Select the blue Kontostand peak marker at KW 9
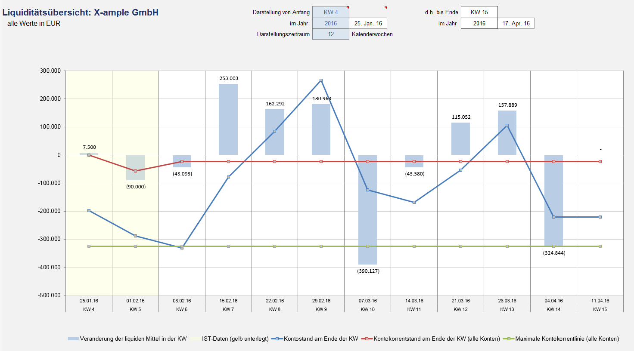The height and width of the screenshot is (351, 634). (x=321, y=80)
